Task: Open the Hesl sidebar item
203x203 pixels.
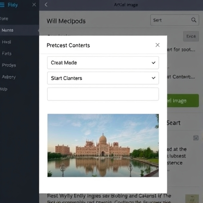Action: pyautogui.click(x=6, y=42)
